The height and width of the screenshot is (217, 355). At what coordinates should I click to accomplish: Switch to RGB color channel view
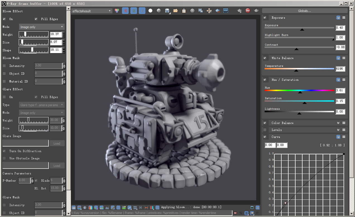coord(117,11)
